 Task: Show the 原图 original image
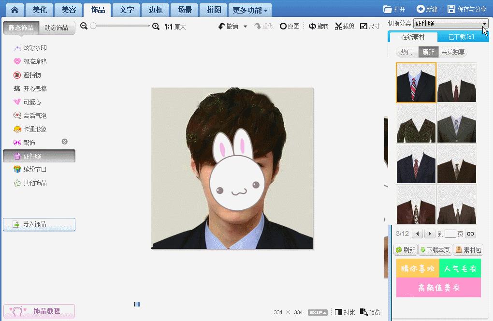coord(290,27)
